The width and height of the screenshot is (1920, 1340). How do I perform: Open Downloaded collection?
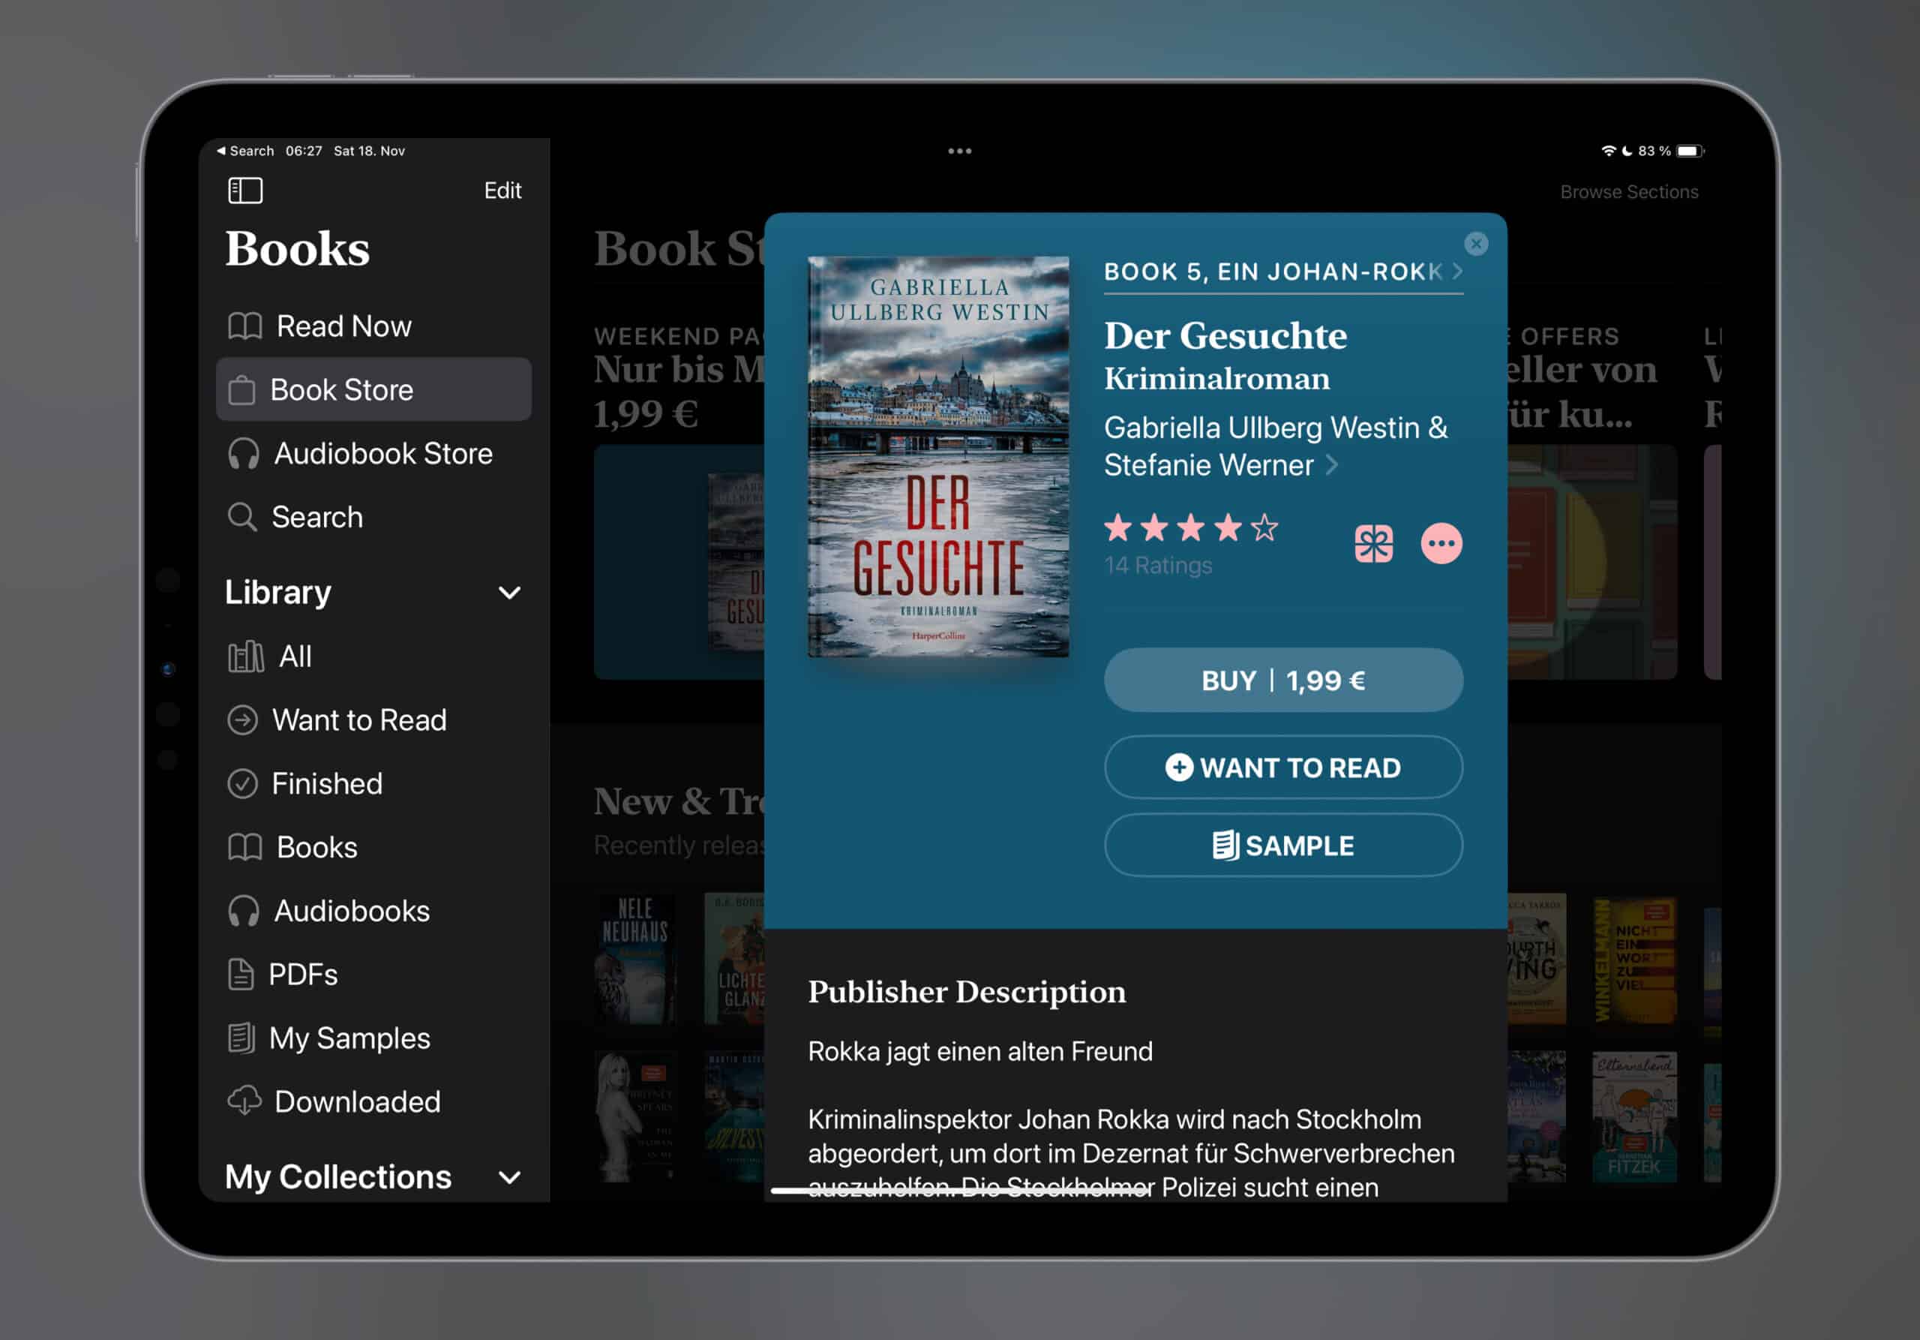click(373, 1101)
